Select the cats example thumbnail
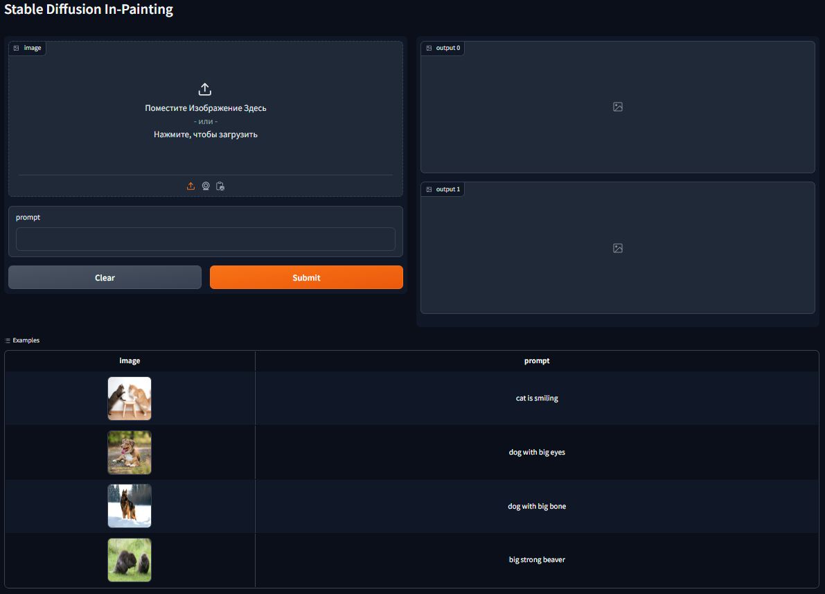 130,398
